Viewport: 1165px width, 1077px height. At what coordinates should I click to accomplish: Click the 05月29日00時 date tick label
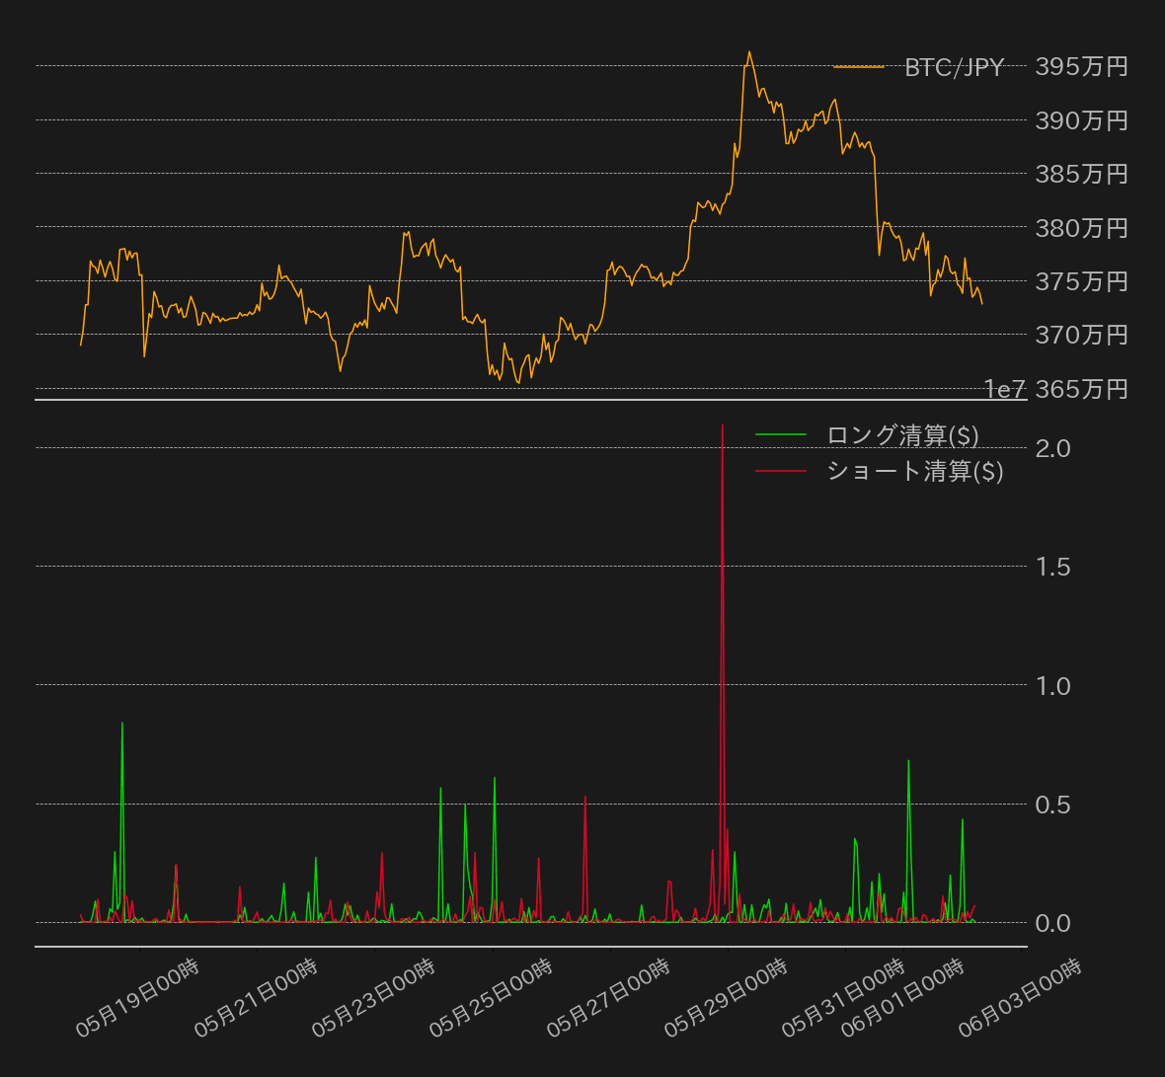pyautogui.click(x=726, y=997)
